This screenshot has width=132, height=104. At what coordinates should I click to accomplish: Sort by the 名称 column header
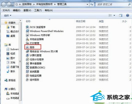(28, 21)
